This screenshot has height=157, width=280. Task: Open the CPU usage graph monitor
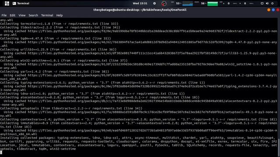click(x=188, y=3)
